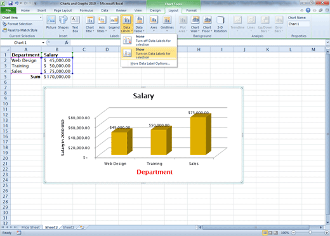Click the Chart Wall icon
This screenshot has width=330, height=236.
195,24
